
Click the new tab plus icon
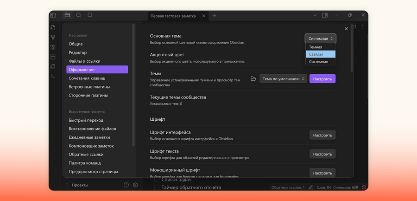tap(214, 15)
